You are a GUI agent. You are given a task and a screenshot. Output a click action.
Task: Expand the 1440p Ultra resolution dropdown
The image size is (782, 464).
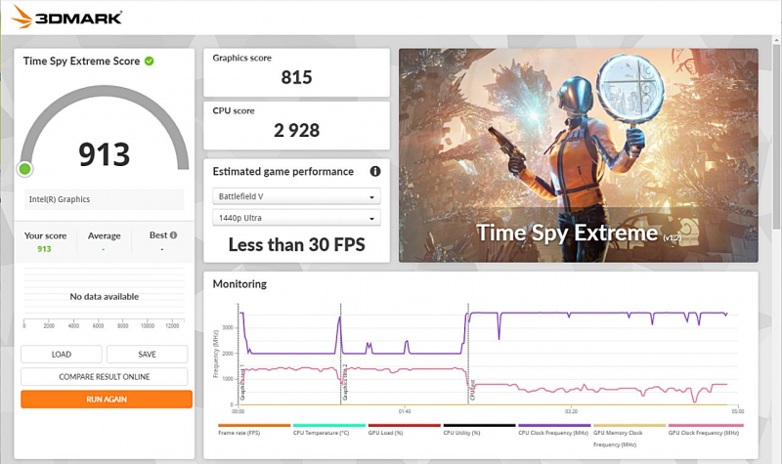pos(296,220)
